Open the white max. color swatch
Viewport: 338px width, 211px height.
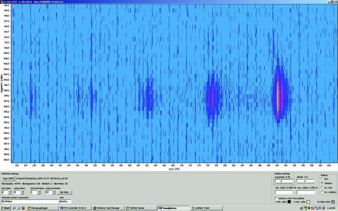pos(308,202)
